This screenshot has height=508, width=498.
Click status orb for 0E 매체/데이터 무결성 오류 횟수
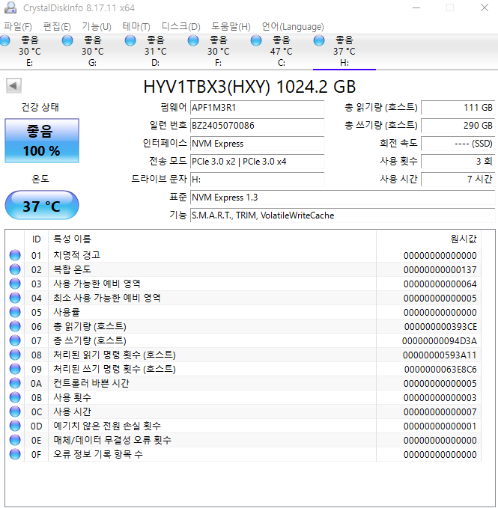[x=15, y=440]
